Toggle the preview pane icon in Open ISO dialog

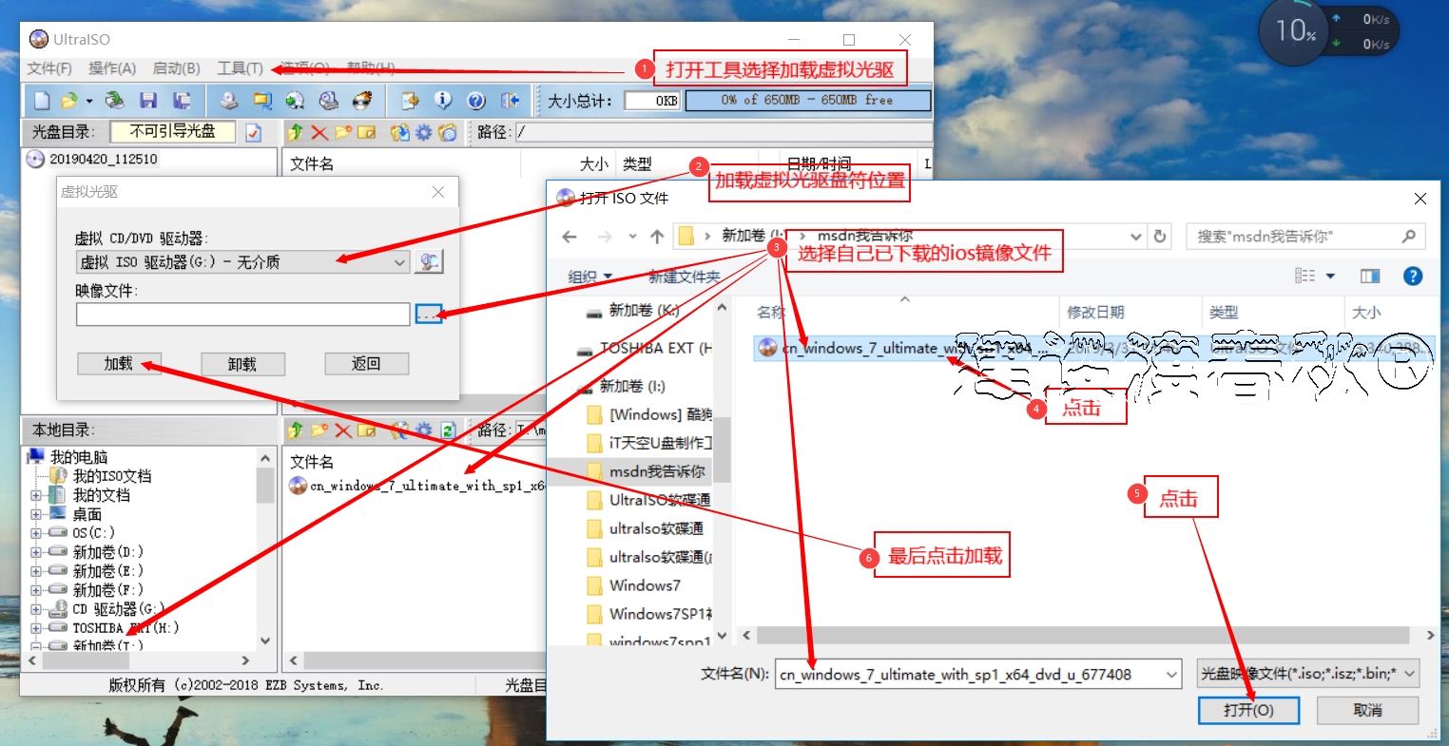1370,276
